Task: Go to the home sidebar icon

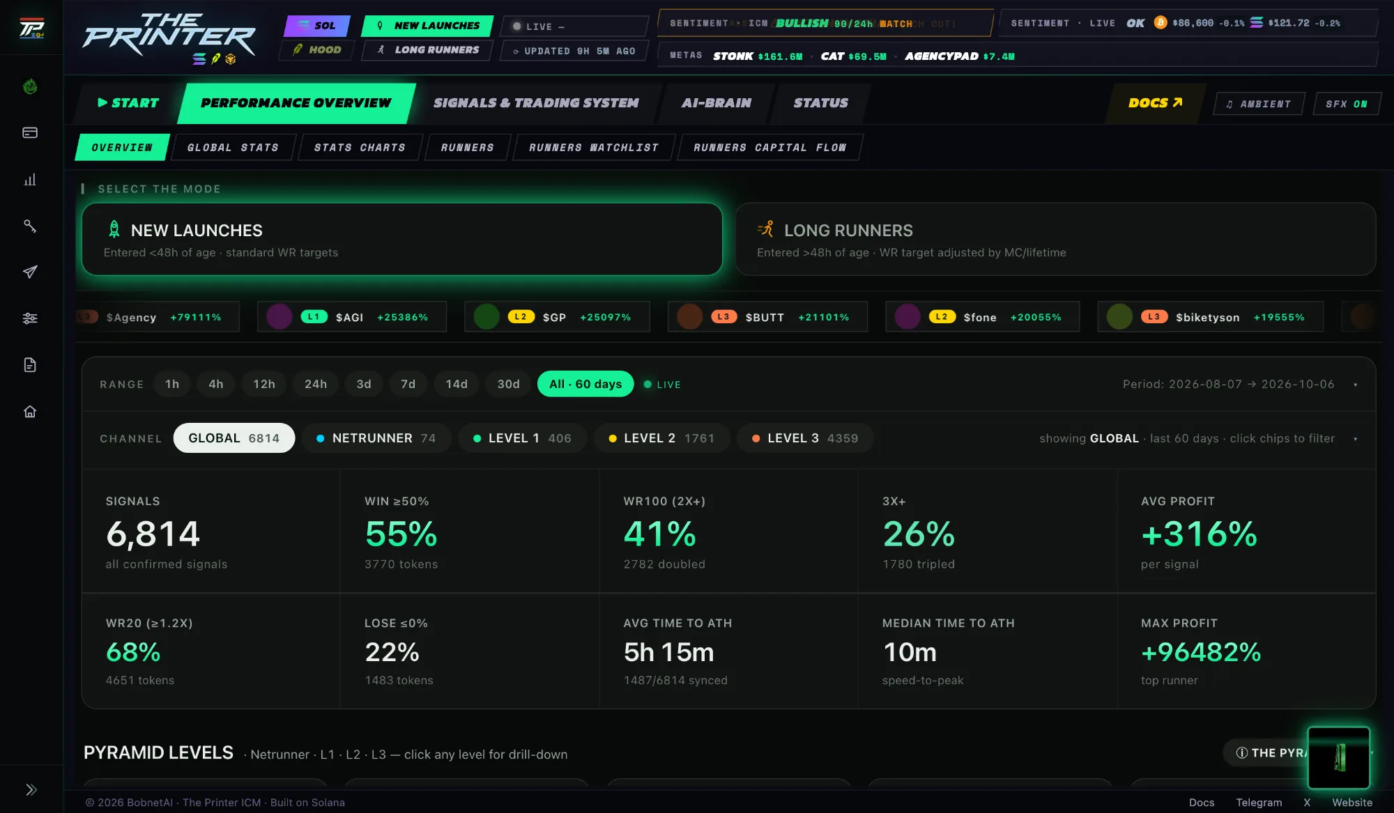Action: (x=30, y=412)
